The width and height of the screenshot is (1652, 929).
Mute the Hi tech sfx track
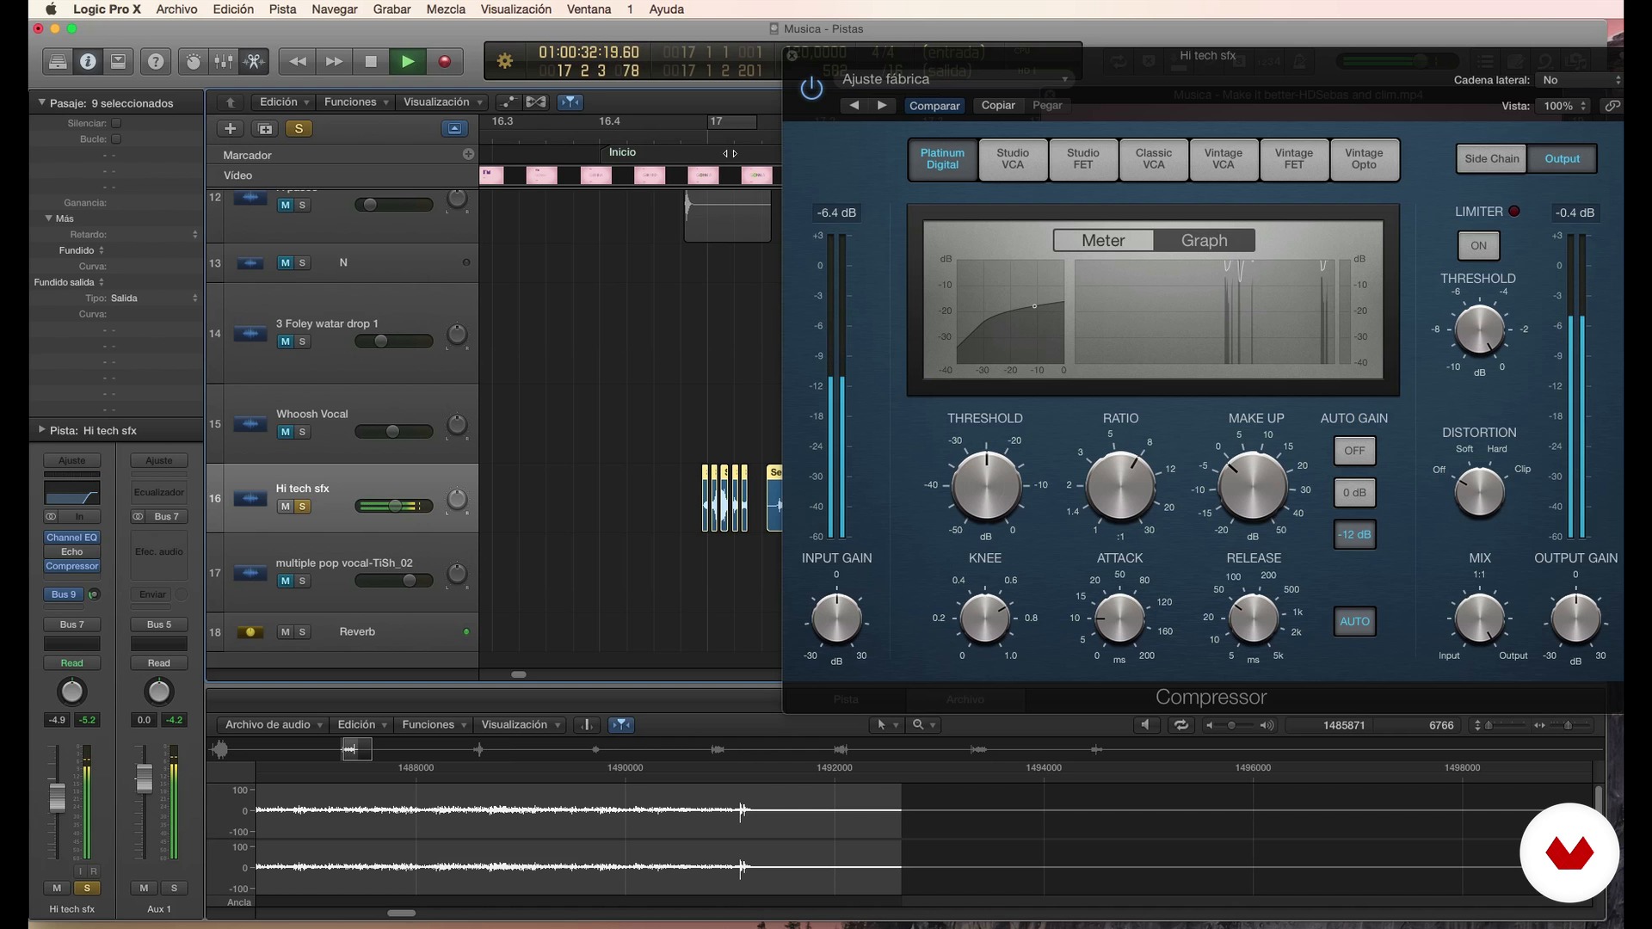(x=285, y=507)
